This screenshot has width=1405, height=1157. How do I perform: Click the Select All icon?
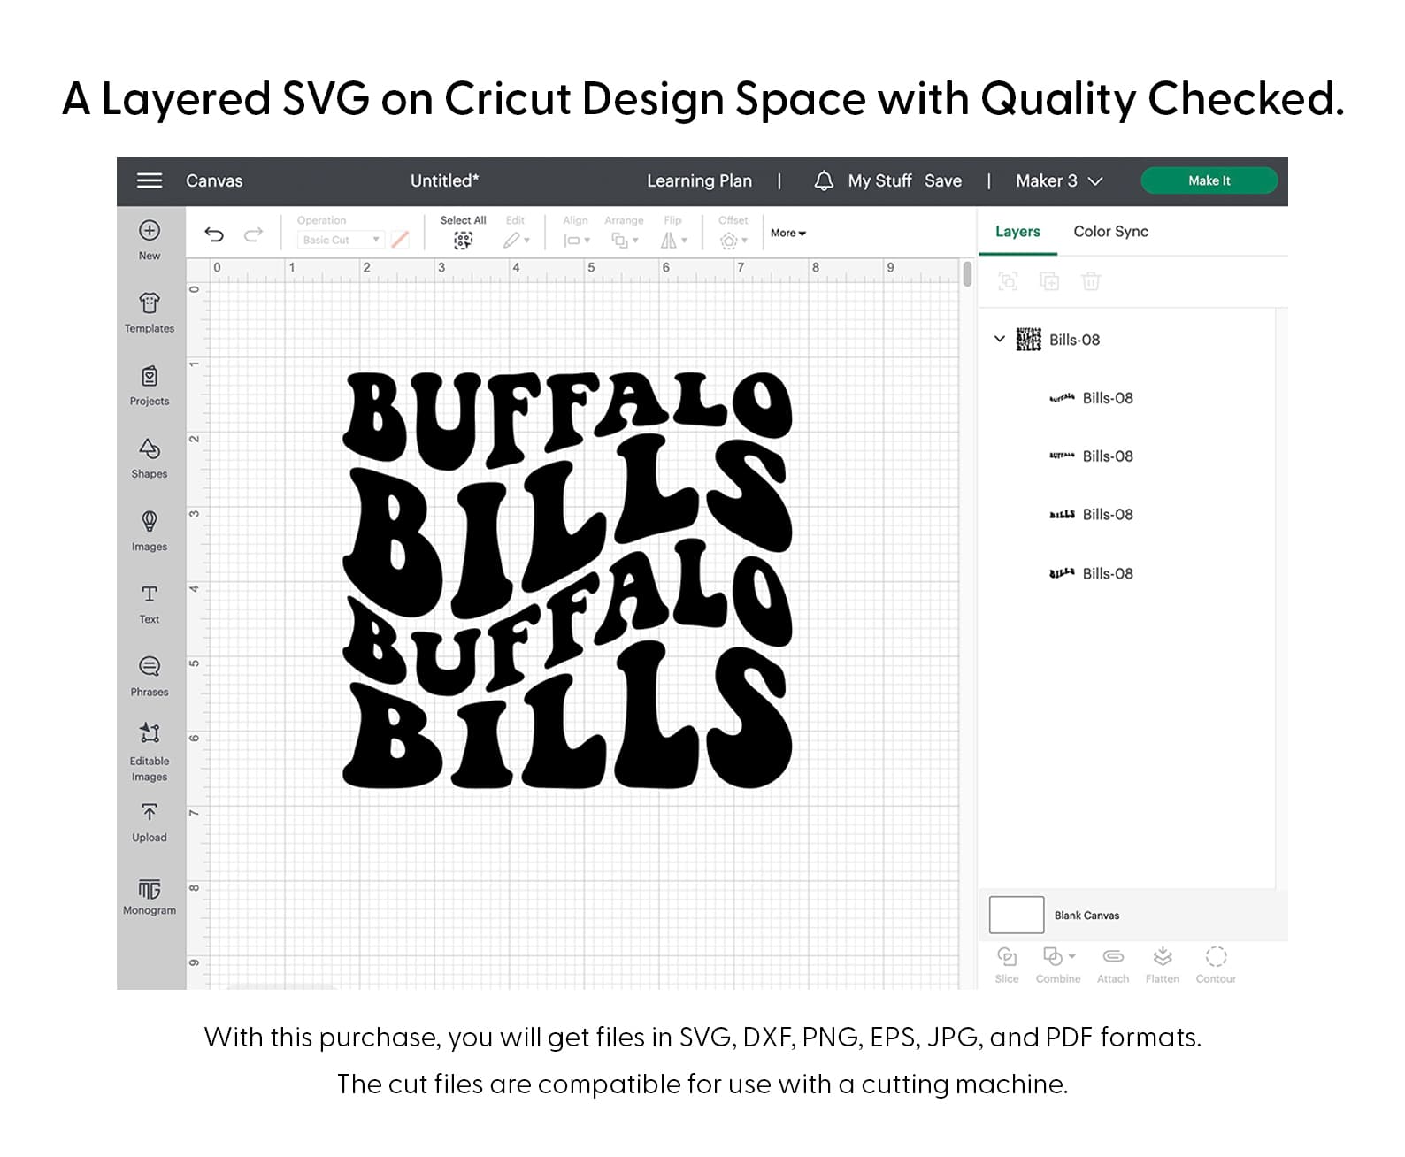(x=463, y=240)
